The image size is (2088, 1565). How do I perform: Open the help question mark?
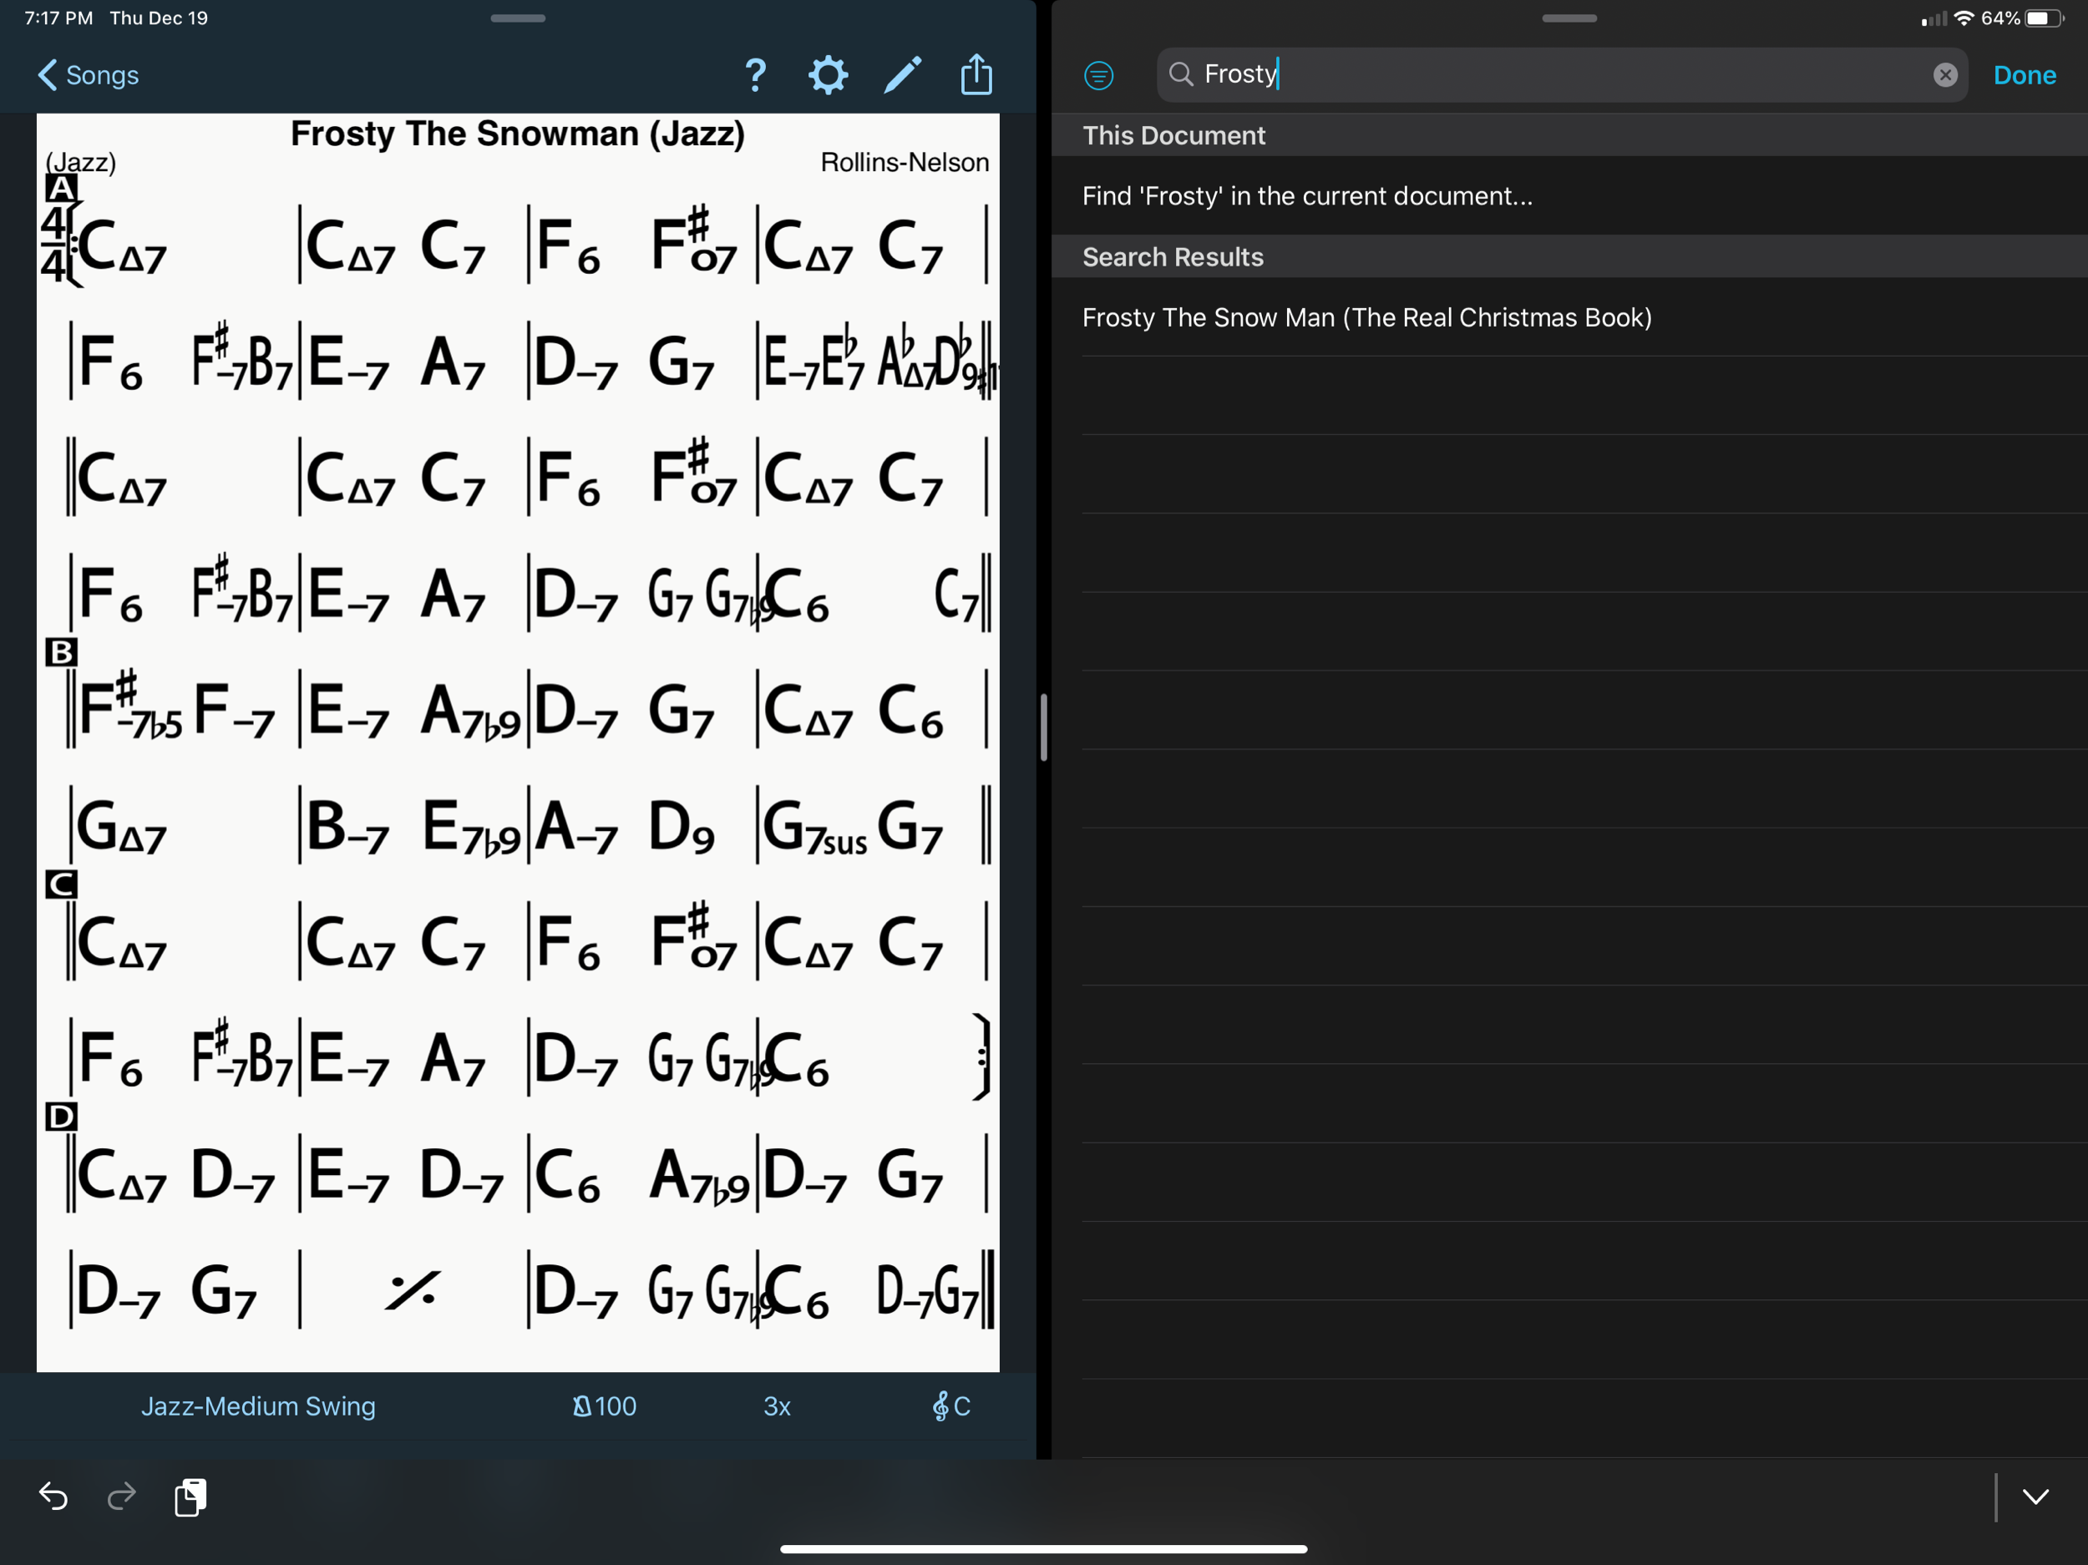755,74
